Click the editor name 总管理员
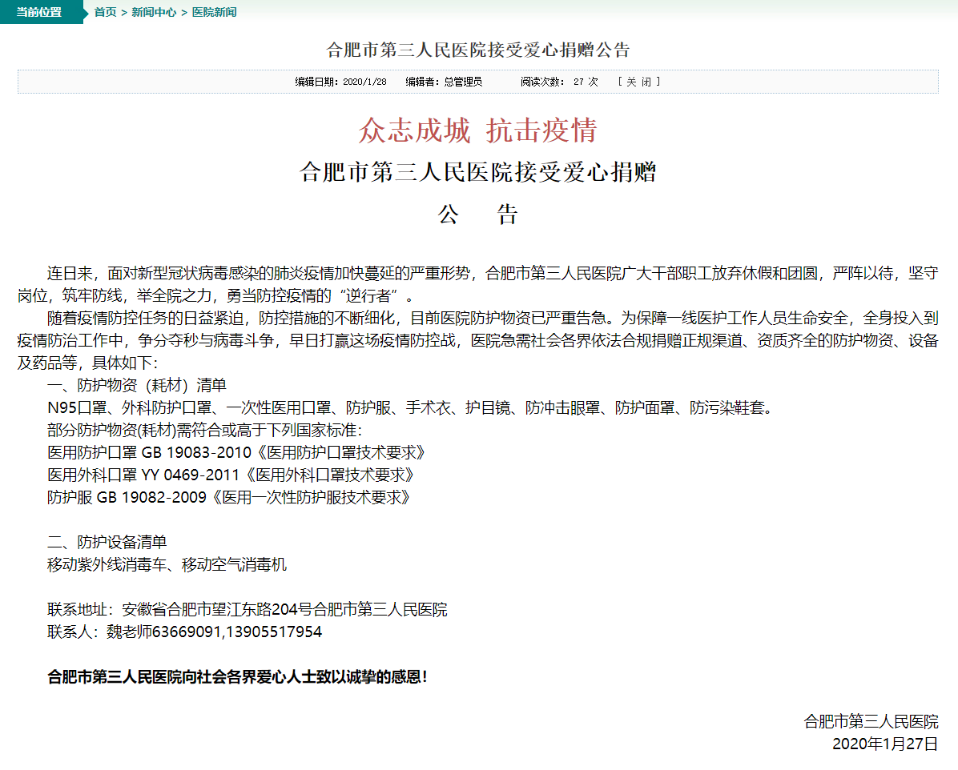This screenshot has height=770, width=958. pos(463,82)
